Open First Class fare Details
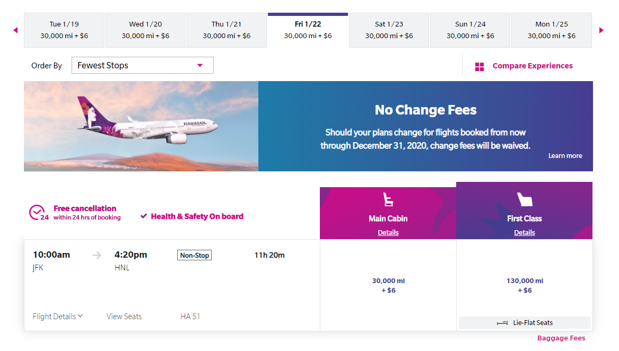The image size is (619, 351). click(x=524, y=232)
